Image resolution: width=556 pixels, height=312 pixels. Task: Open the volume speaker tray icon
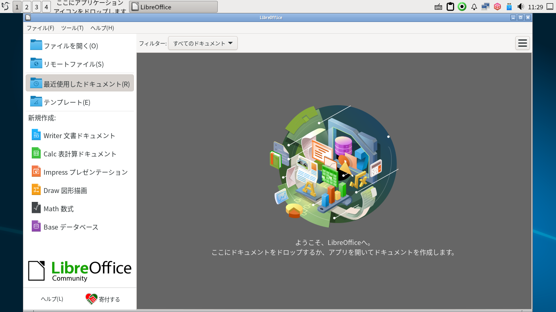tap(521, 6)
